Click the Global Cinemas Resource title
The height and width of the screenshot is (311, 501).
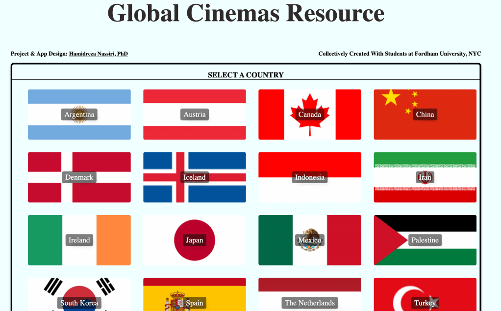click(x=246, y=13)
